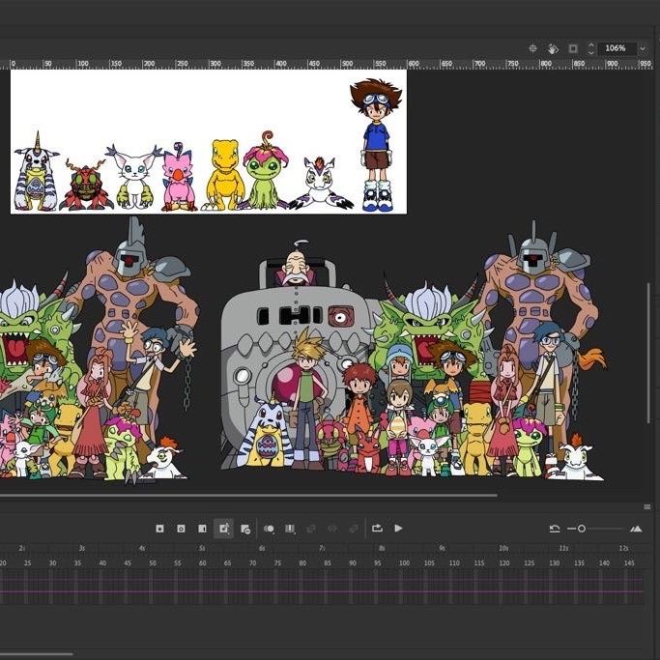Click the stage vertical scrollbar

(648, 353)
